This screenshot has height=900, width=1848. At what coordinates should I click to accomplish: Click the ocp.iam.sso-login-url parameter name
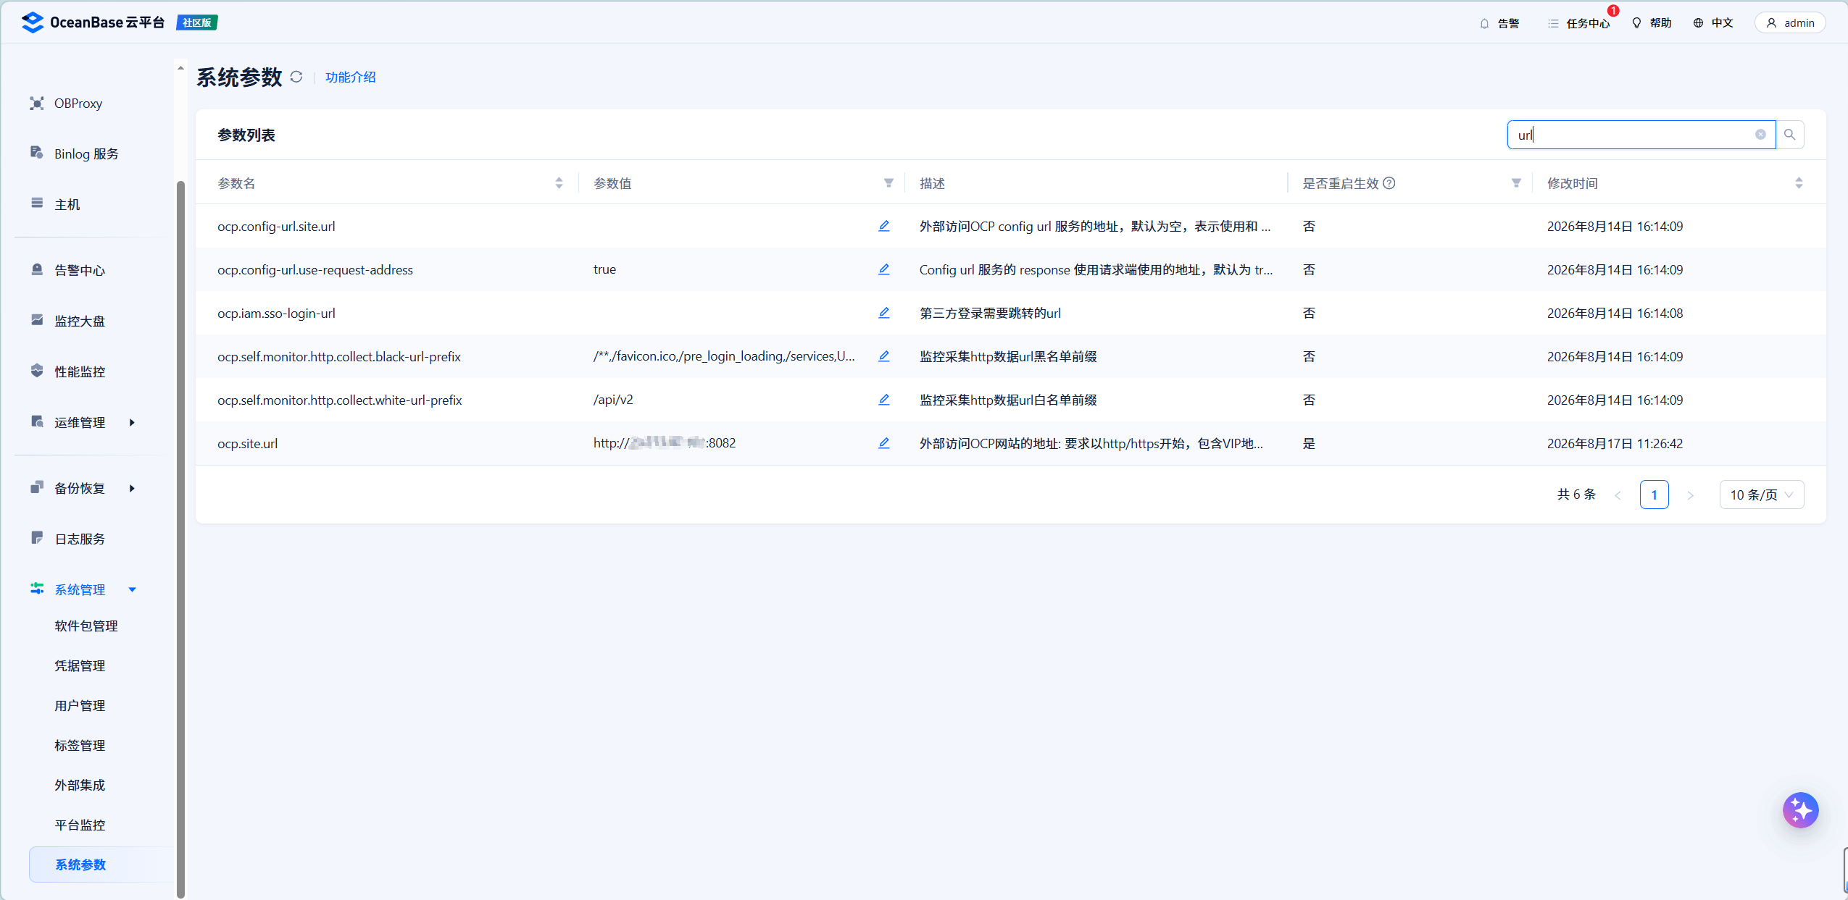pos(276,314)
